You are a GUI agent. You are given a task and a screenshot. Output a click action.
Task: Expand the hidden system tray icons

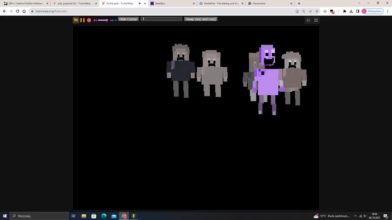click(x=355, y=216)
